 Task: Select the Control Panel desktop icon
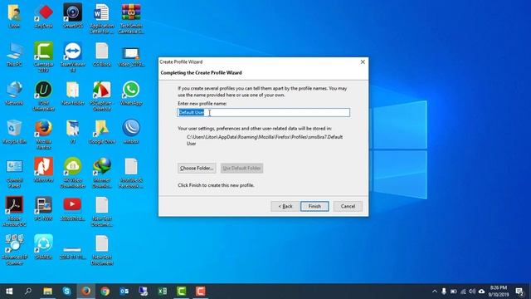[x=14, y=174]
